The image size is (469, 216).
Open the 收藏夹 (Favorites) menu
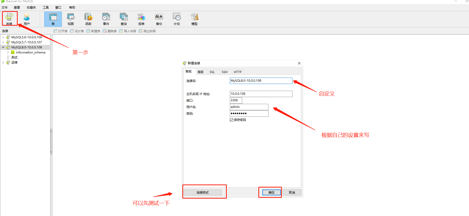tap(31, 8)
